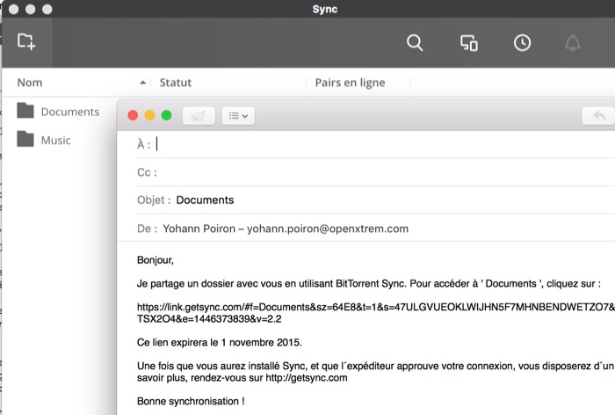Image resolution: width=615 pixels, height=415 pixels.
Task: Expand the header fields list dropdown
Action: click(x=237, y=115)
